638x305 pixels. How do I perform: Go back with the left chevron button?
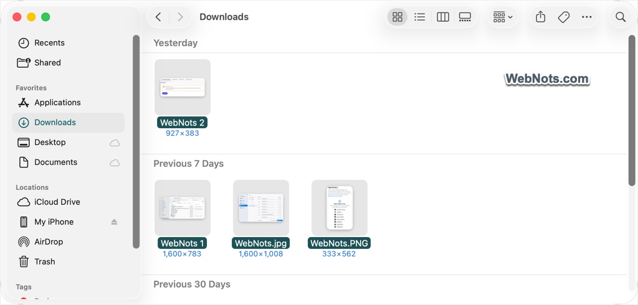(x=159, y=17)
